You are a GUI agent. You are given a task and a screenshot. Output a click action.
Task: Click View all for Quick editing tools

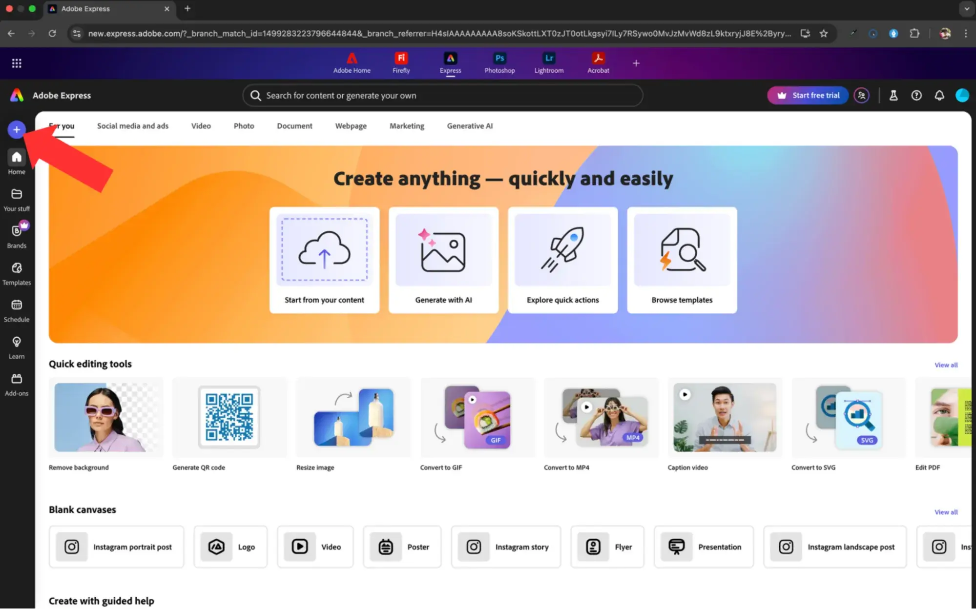(946, 365)
